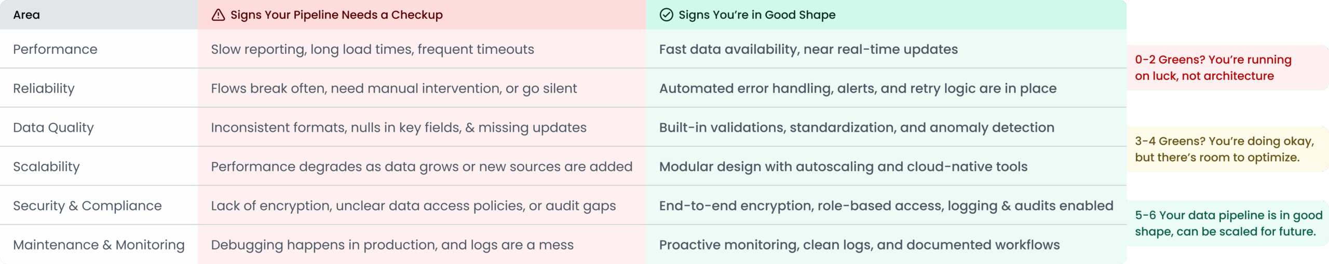Click 'Fast data availability' cell text
Image resolution: width=1329 pixels, height=264 pixels.
coord(808,49)
